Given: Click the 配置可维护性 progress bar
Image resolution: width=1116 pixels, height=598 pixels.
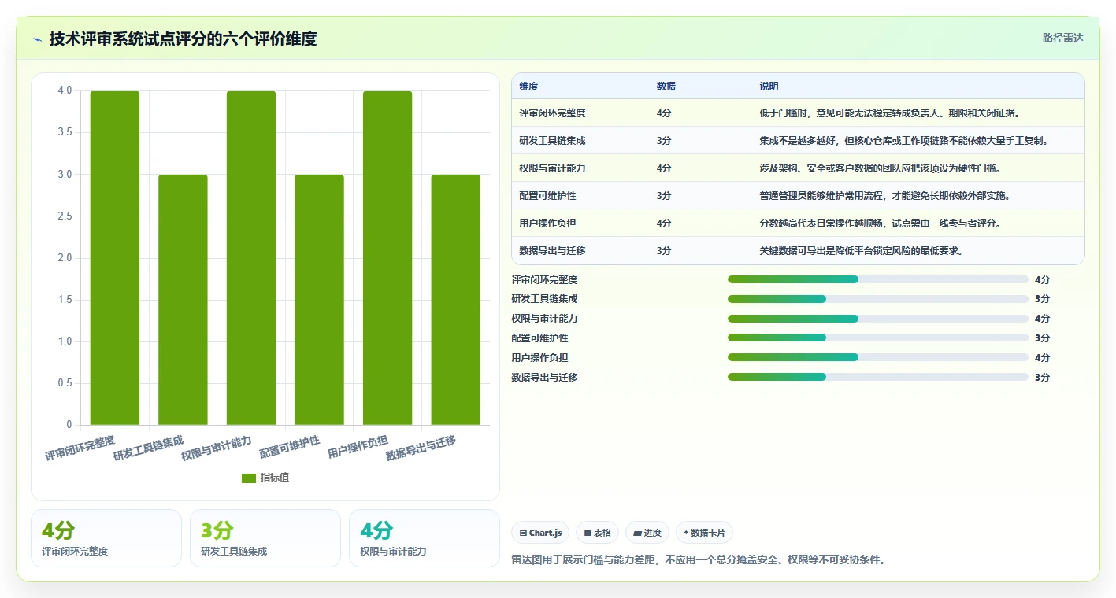Looking at the screenshot, I should [878, 338].
